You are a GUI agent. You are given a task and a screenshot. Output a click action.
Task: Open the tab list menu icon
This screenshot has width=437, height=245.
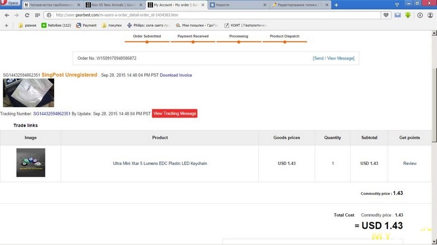tap(397, 5)
